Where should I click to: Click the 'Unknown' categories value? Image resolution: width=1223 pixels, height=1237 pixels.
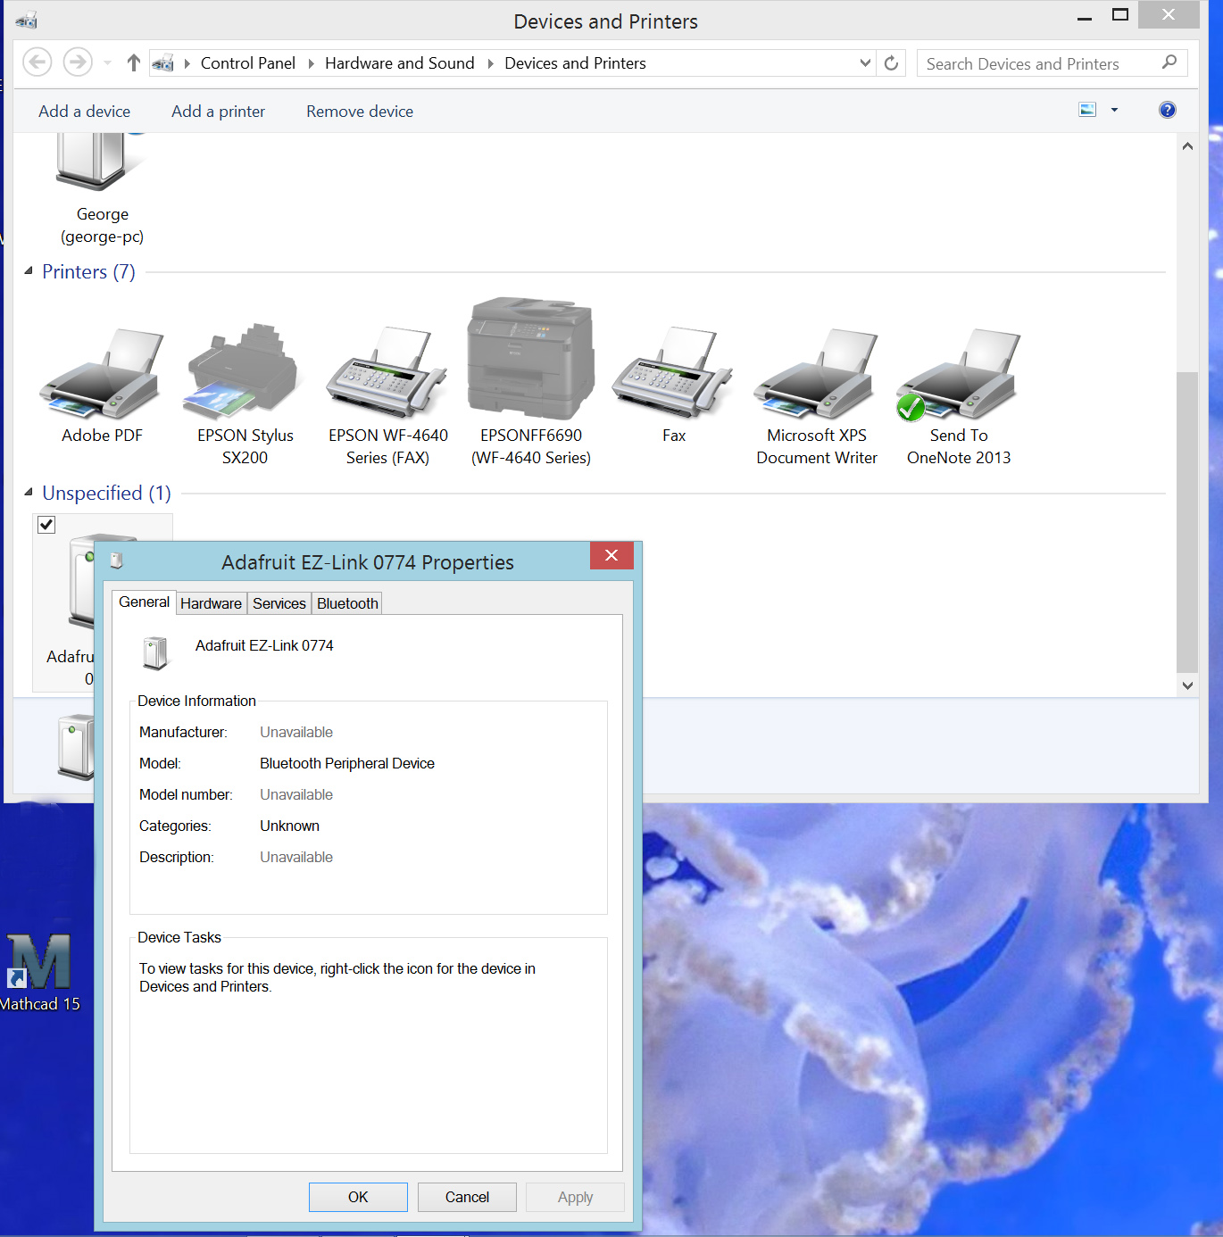pyautogui.click(x=289, y=826)
